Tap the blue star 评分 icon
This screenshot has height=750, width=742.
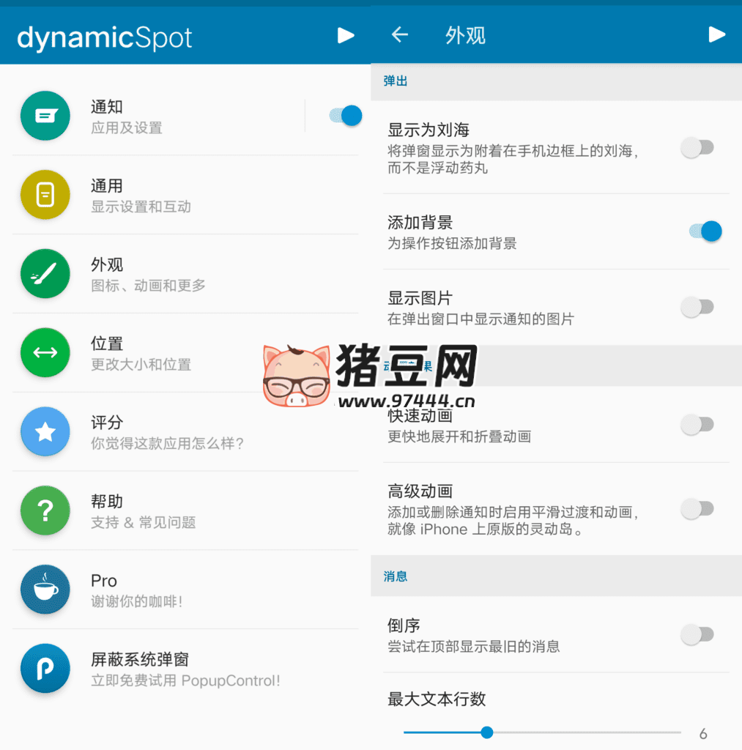(x=45, y=431)
